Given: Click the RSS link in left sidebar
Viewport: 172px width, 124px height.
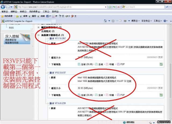Looking at the screenshot, I should (x=11, y=28).
